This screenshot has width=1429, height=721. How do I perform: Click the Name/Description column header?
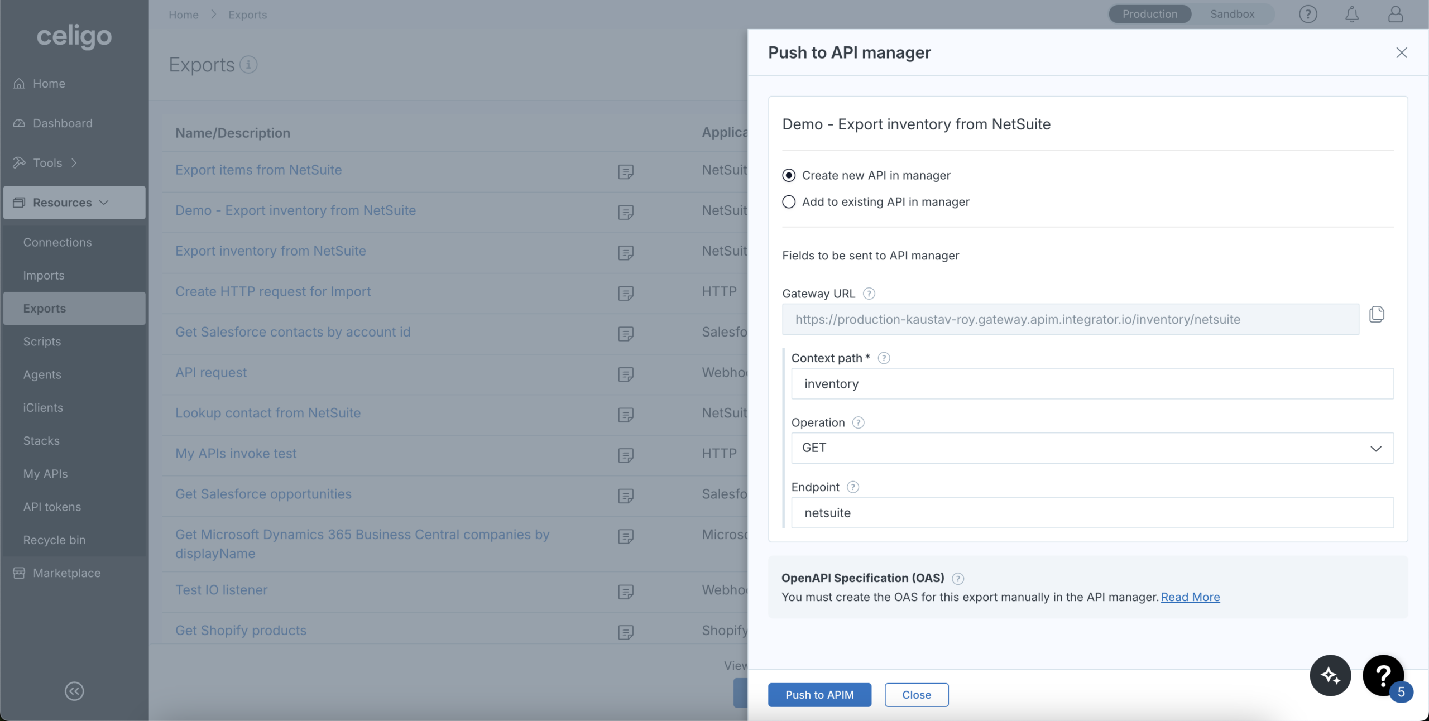pos(233,133)
